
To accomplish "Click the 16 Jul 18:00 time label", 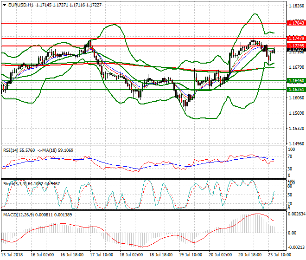I will [72, 255].
